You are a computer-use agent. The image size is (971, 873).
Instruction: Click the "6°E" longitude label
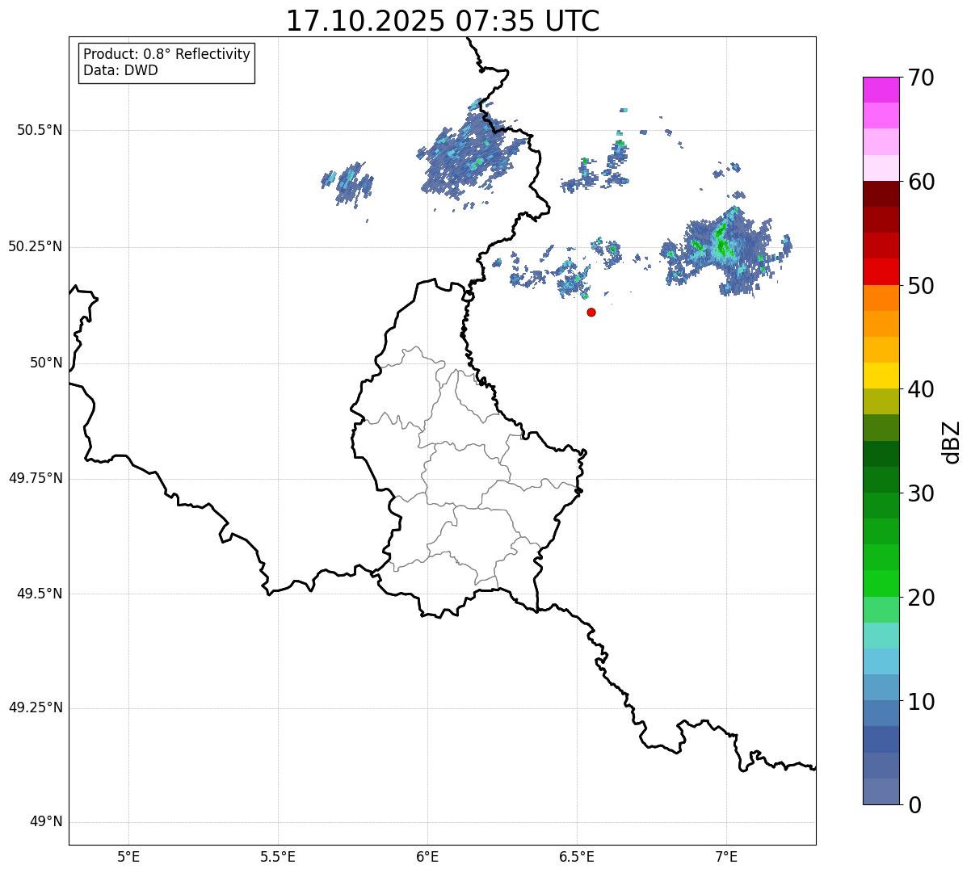427,857
